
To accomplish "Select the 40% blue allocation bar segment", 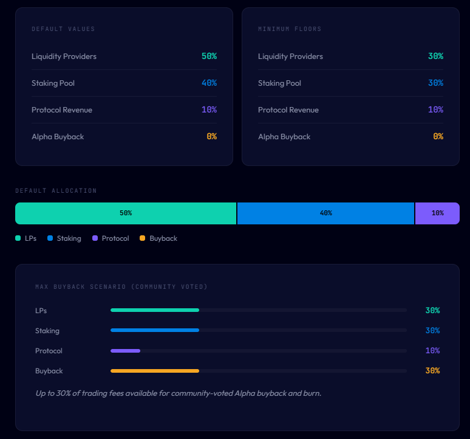I will click(x=325, y=213).
